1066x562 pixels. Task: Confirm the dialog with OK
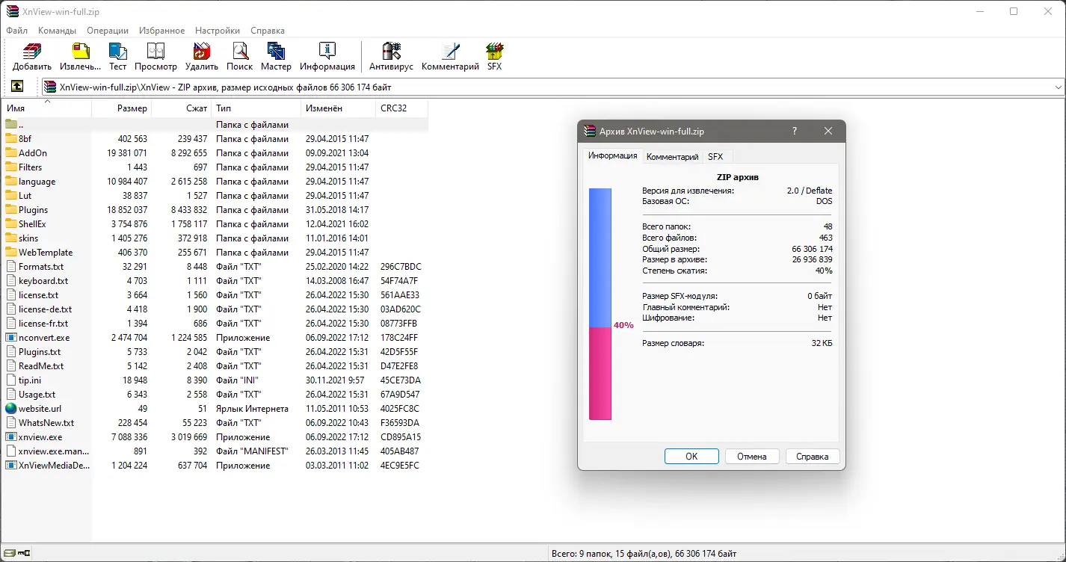click(x=691, y=457)
